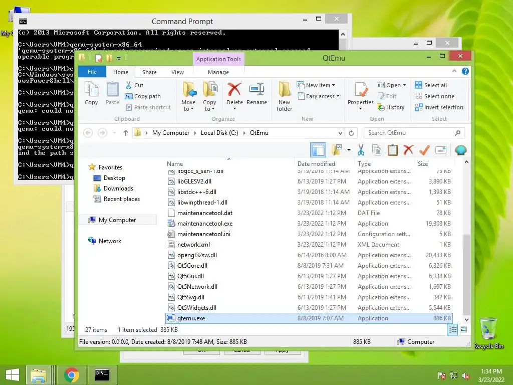The image size is (513, 385).
Task: Click the Cut scissors in the ribbon
Action: pos(129,85)
